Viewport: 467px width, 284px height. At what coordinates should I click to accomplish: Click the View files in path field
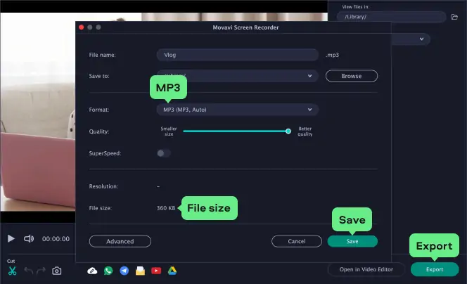point(391,17)
